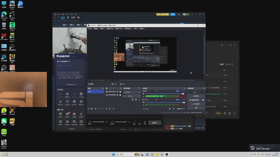Open WeChat from the desktop icons
Viewport: 280px width, 157px height.
point(4,121)
